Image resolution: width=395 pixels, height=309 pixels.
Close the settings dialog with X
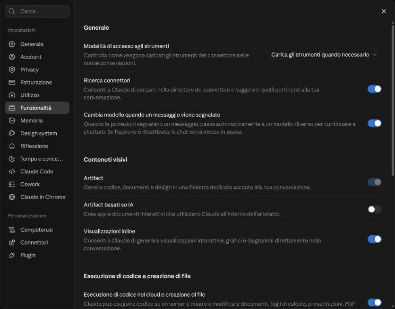384,11
